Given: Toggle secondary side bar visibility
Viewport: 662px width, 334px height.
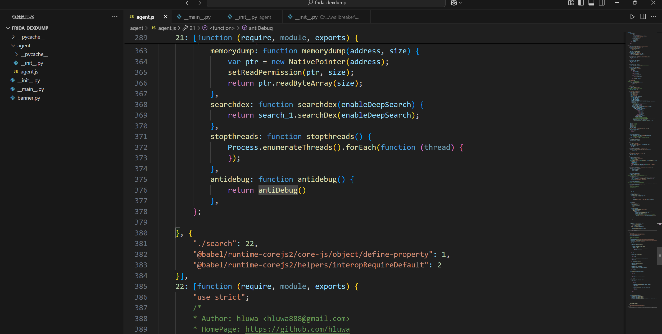Looking at the screenshot, I should point(602,3).
